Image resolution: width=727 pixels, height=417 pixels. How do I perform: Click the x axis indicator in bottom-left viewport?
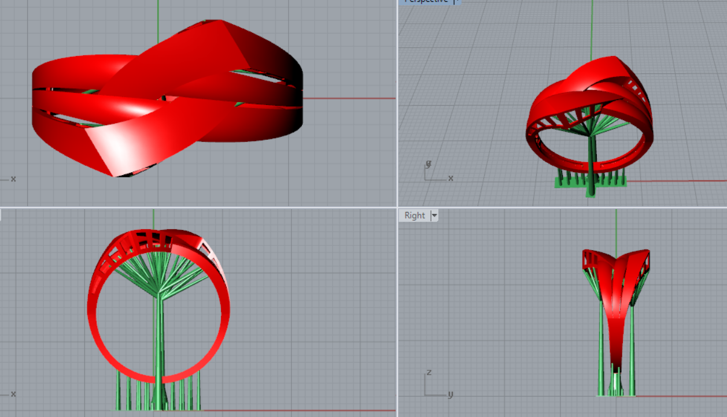pos(13,394)
